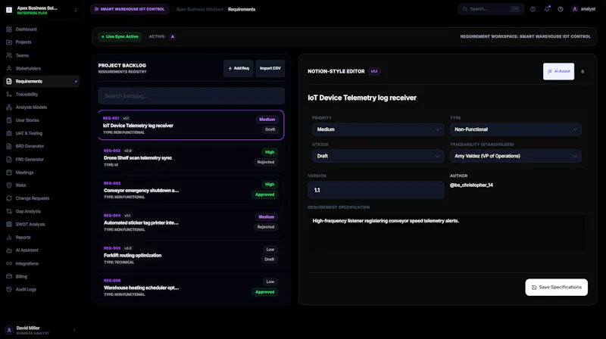The image size is (606, 339).
Task: Open the Traceability stakeholder dropdown Amy Valdez
Action: pyautogui.click(x=516, y=156)
